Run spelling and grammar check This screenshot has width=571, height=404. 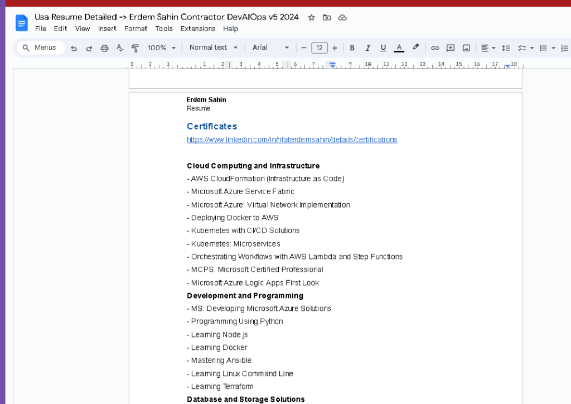[x=120, y=48]
